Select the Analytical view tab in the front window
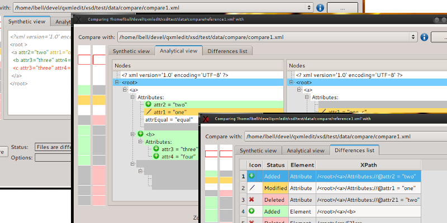This screenshot has height=223, width=447. 305,151
